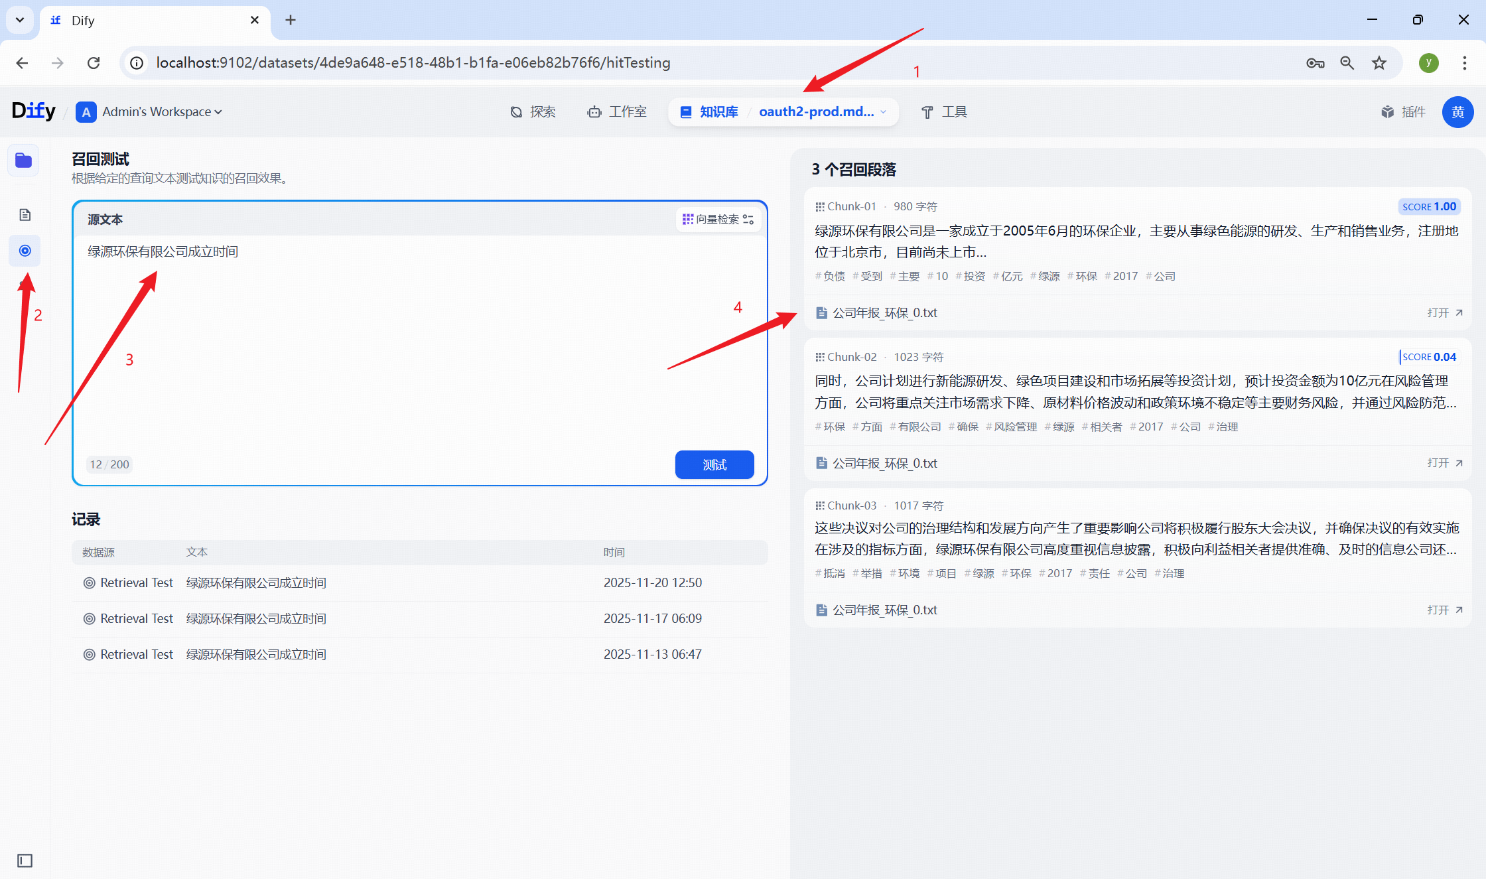Bookmark this page with star icon
1486x879 pixels.
tap(1379, 63)
